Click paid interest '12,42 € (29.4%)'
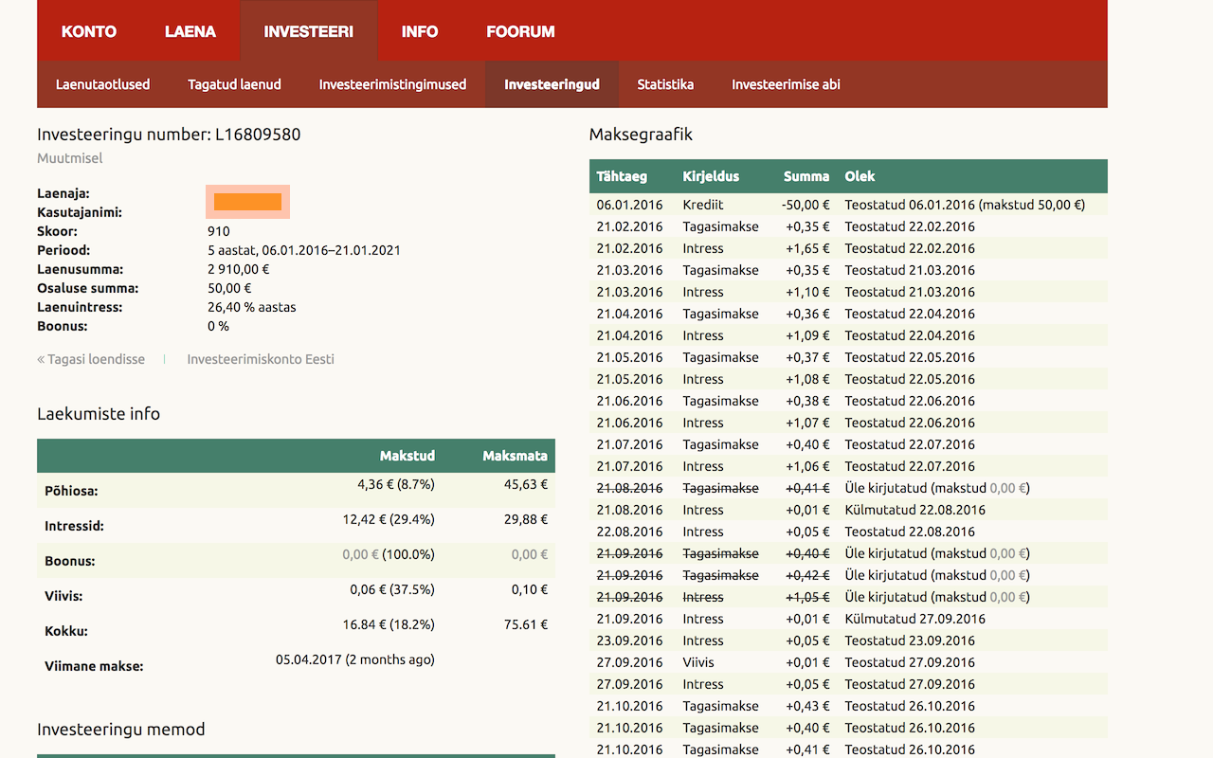 tap(389, 519)
